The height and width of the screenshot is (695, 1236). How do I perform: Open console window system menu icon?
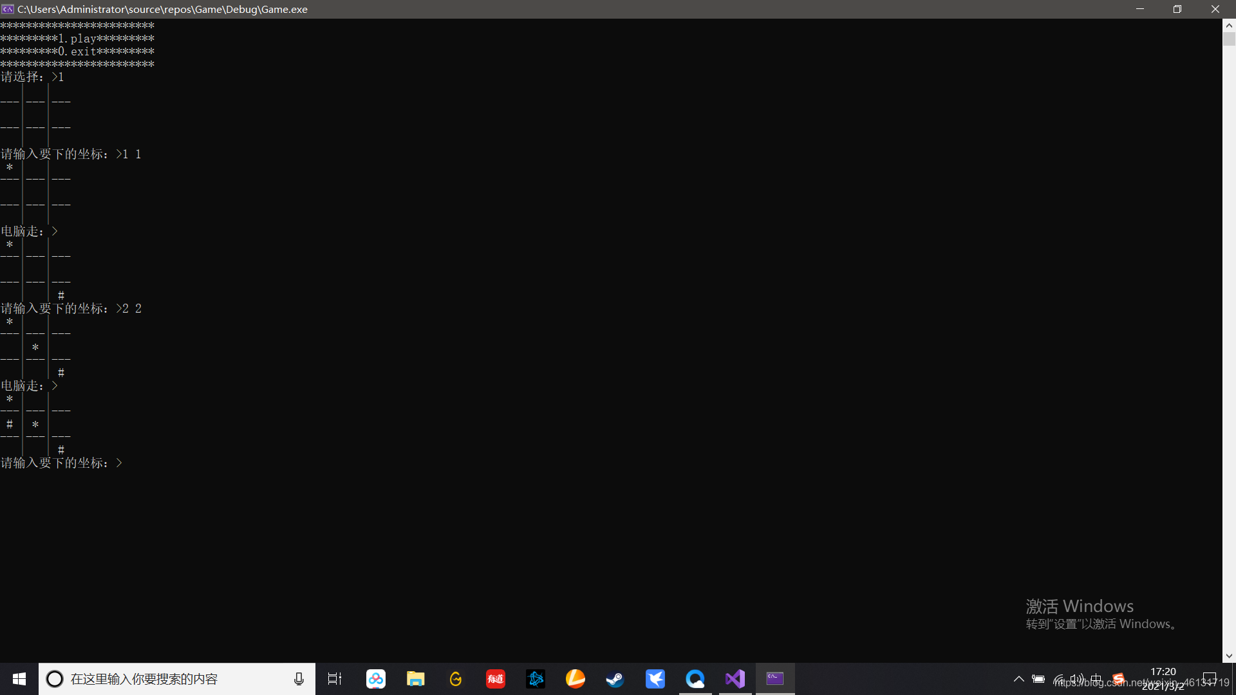tap(8, 9)
